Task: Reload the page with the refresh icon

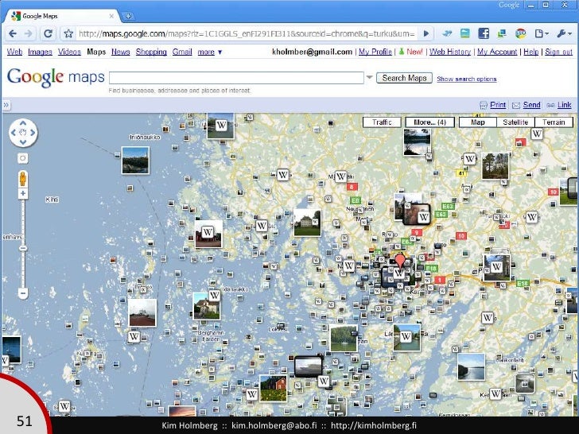Action: pyautogui.click(x=48, y=33)
